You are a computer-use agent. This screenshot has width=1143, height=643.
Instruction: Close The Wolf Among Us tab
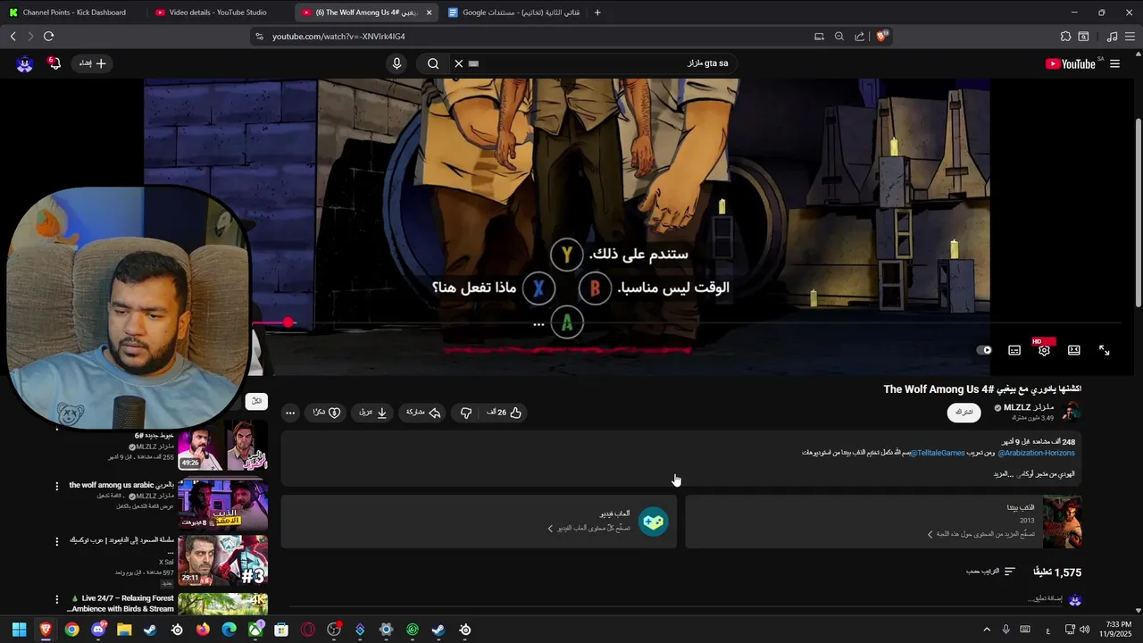coord(430,13)
